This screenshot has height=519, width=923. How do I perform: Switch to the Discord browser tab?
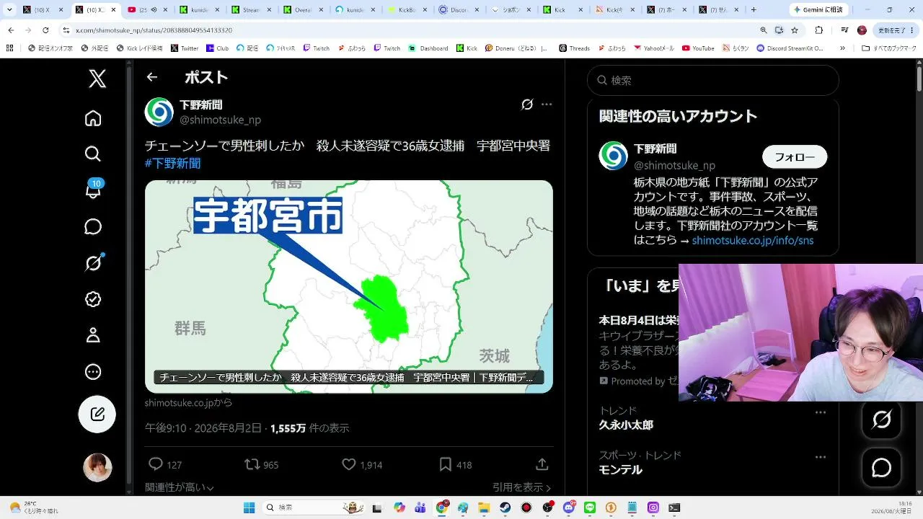(x=459, y=9)
